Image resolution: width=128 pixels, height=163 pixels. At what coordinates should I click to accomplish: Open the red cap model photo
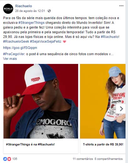coord(41,101)
